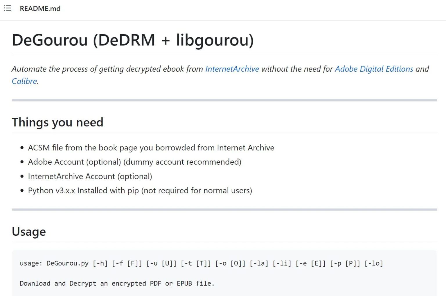The width and height of the screenshot is (446, 296).
Task: Click the divider above Usage heading
Action: 224,210
